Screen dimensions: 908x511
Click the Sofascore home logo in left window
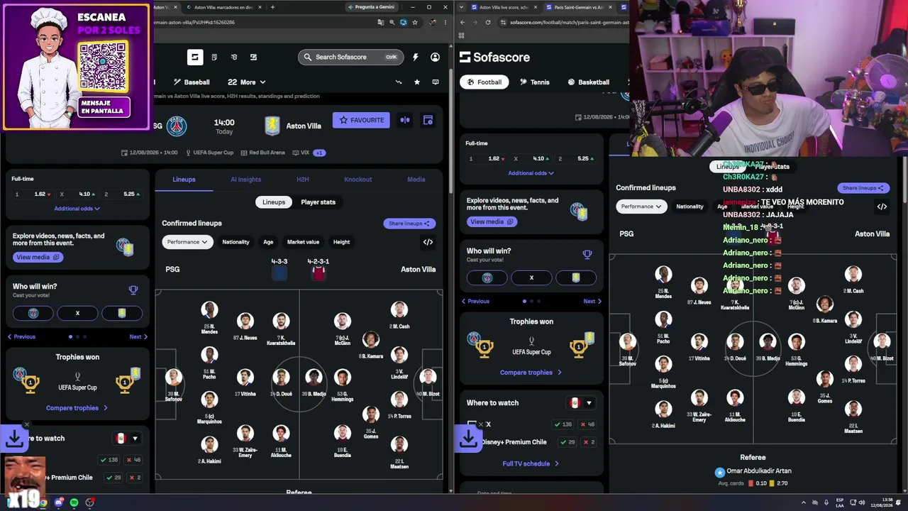[x=195, y=57]
